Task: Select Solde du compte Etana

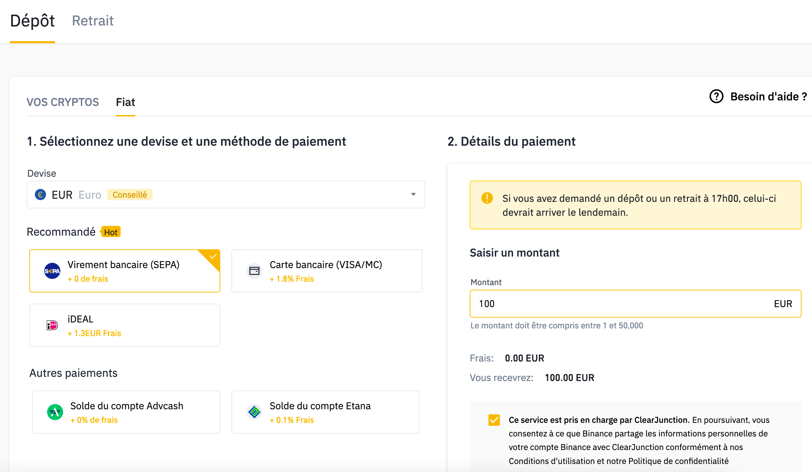Action: tap(325, 412)
